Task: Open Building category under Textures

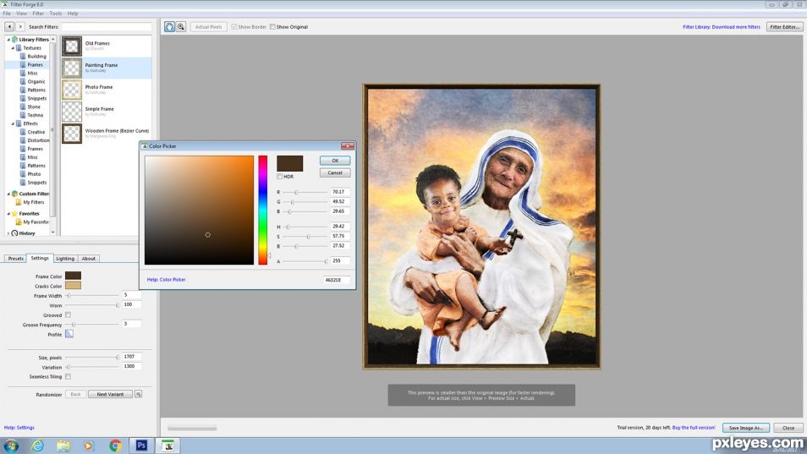Action: 36,57
